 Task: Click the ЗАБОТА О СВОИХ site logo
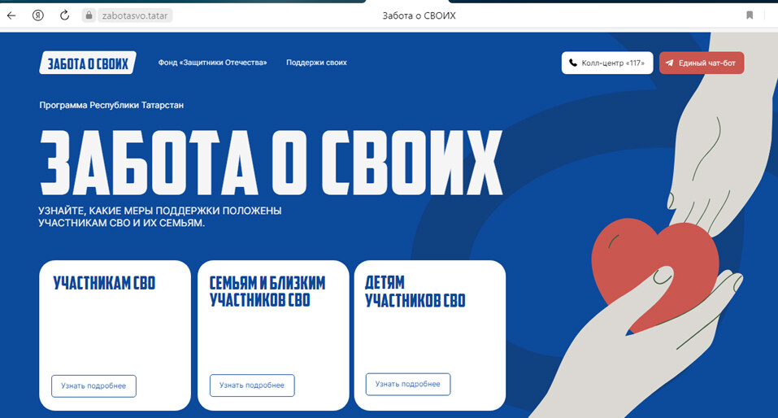pos(87,63)
